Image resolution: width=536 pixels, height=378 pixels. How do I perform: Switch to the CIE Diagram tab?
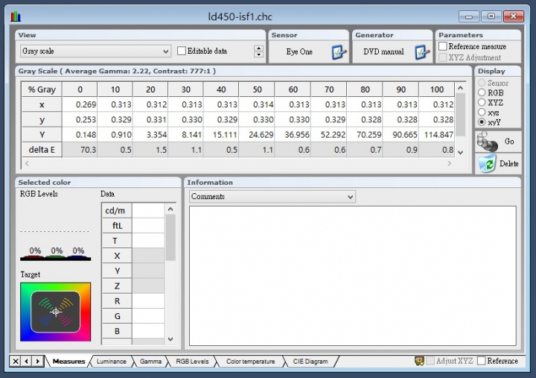click(x=310, y=361)
